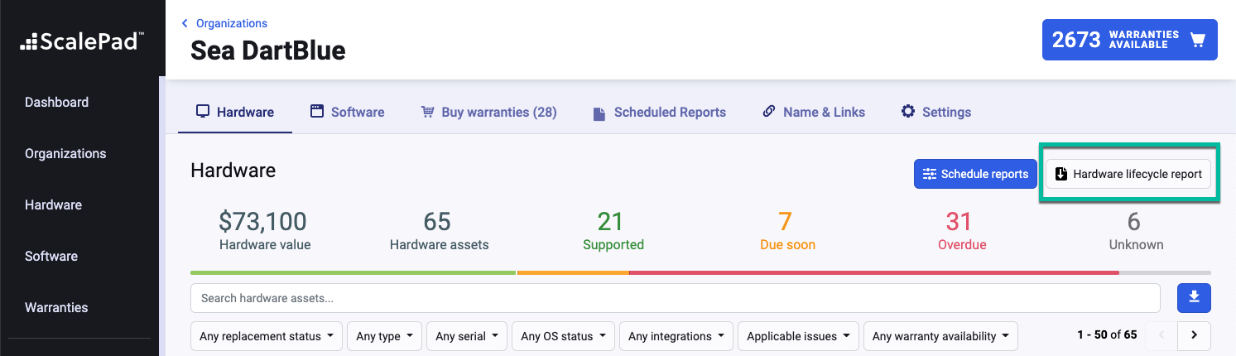Click the ScalePad logo
Screen dimensions: 1236x356
tap(80, 41)
